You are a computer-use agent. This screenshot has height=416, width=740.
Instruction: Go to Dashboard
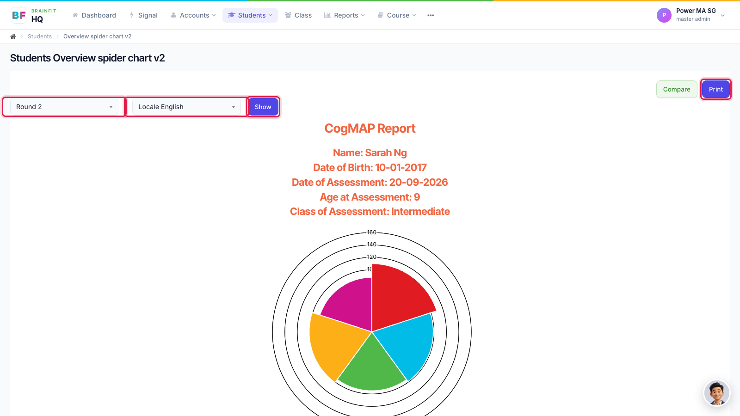pyautogui.click(x=94, y=15)
